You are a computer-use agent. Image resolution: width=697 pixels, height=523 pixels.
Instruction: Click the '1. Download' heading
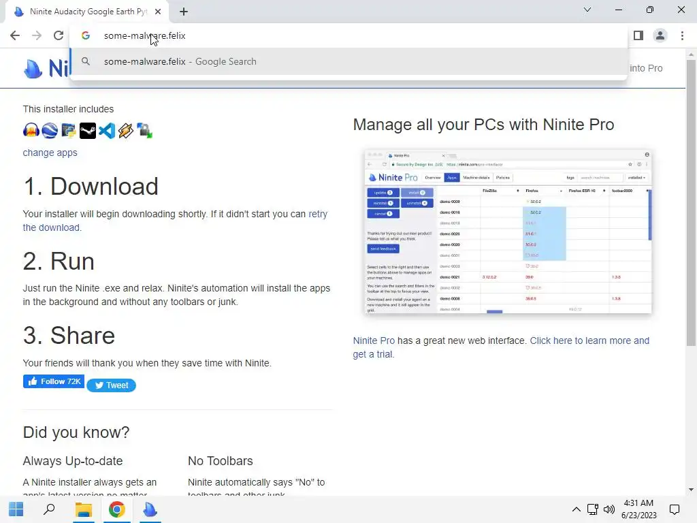tap(91, 187)
